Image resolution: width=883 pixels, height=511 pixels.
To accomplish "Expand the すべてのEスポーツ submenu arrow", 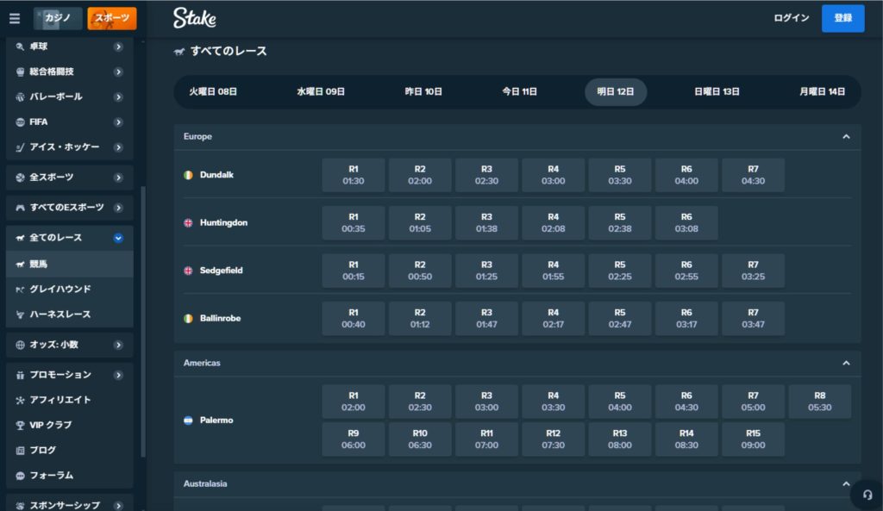I will click(x=118, y=208).
